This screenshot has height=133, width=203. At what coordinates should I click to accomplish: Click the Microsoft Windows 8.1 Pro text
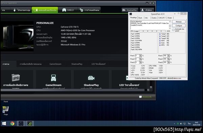(x=73, y=45)
